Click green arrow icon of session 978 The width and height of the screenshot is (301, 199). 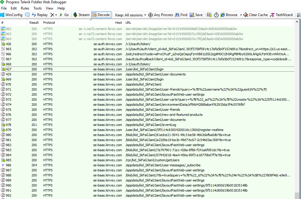click(3, 125)
